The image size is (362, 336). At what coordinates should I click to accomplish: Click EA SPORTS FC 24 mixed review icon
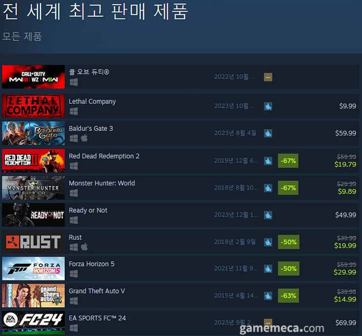(268, 323)
